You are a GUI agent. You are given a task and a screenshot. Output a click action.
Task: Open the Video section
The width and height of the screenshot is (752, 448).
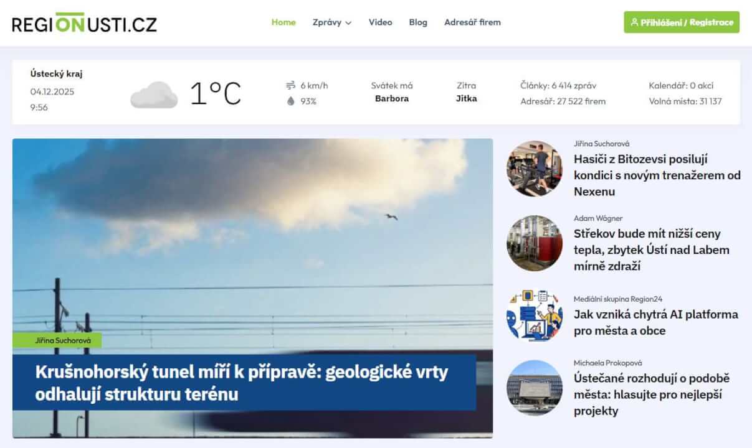[380, 22]
